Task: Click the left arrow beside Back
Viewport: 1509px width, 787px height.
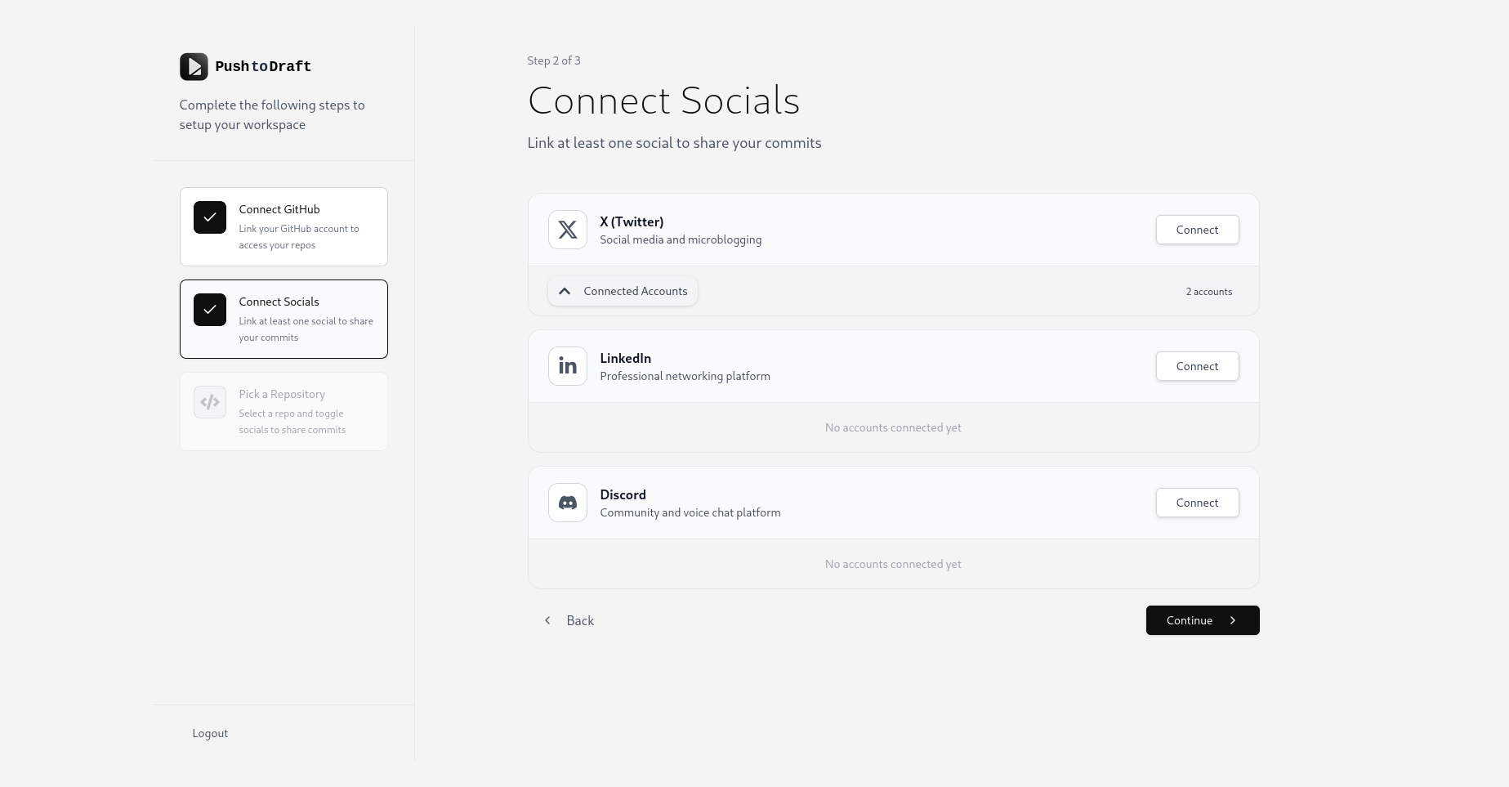Action: pos(547,620)
